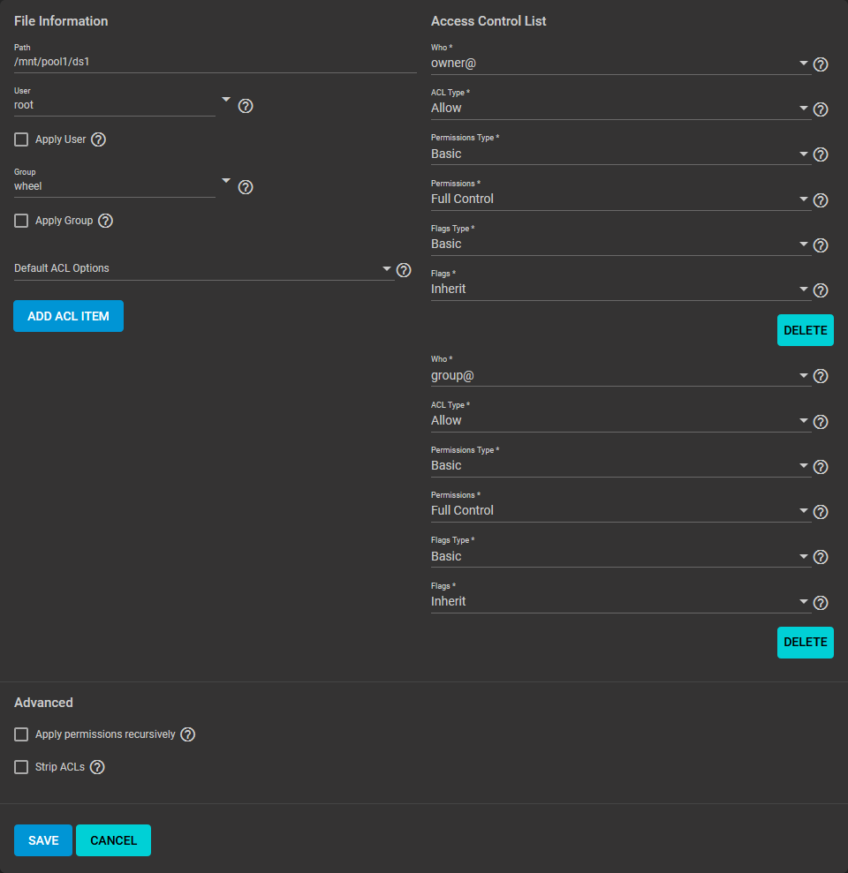Open help tooltip for Apply User

99,139
